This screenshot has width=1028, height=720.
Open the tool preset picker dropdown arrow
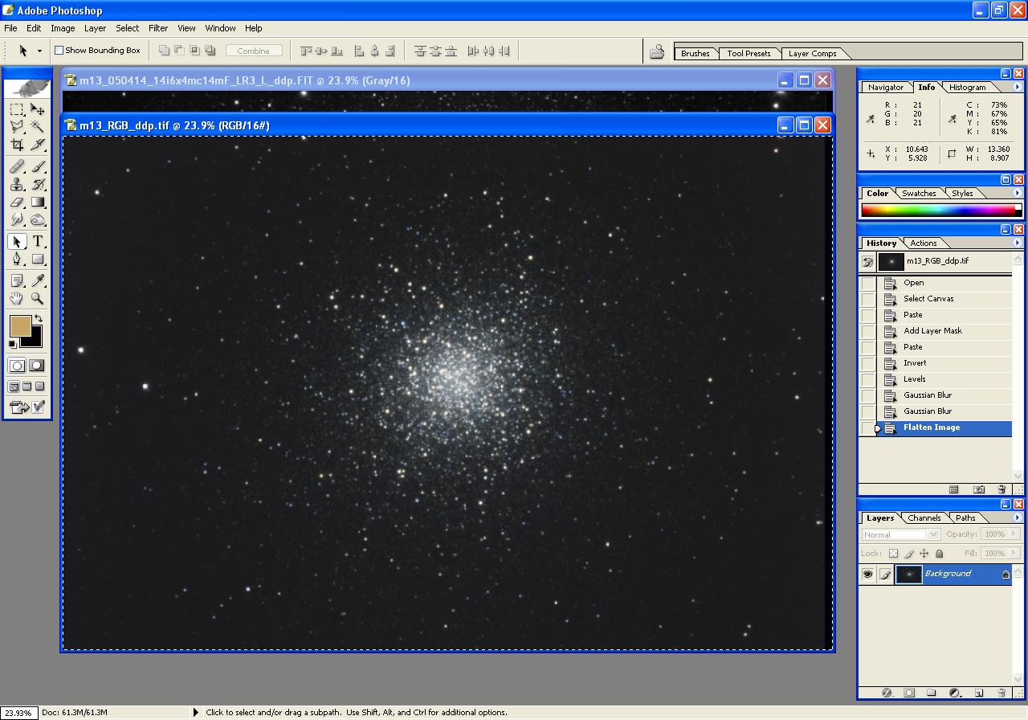coord(39,51)
